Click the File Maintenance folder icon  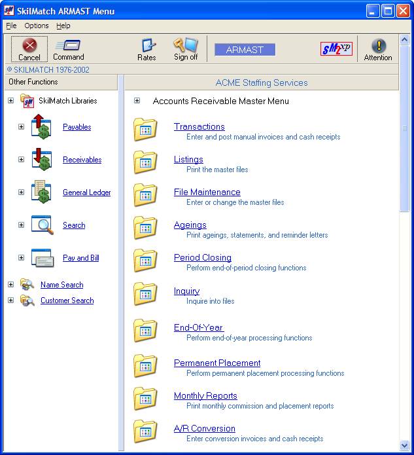(145, 194)
